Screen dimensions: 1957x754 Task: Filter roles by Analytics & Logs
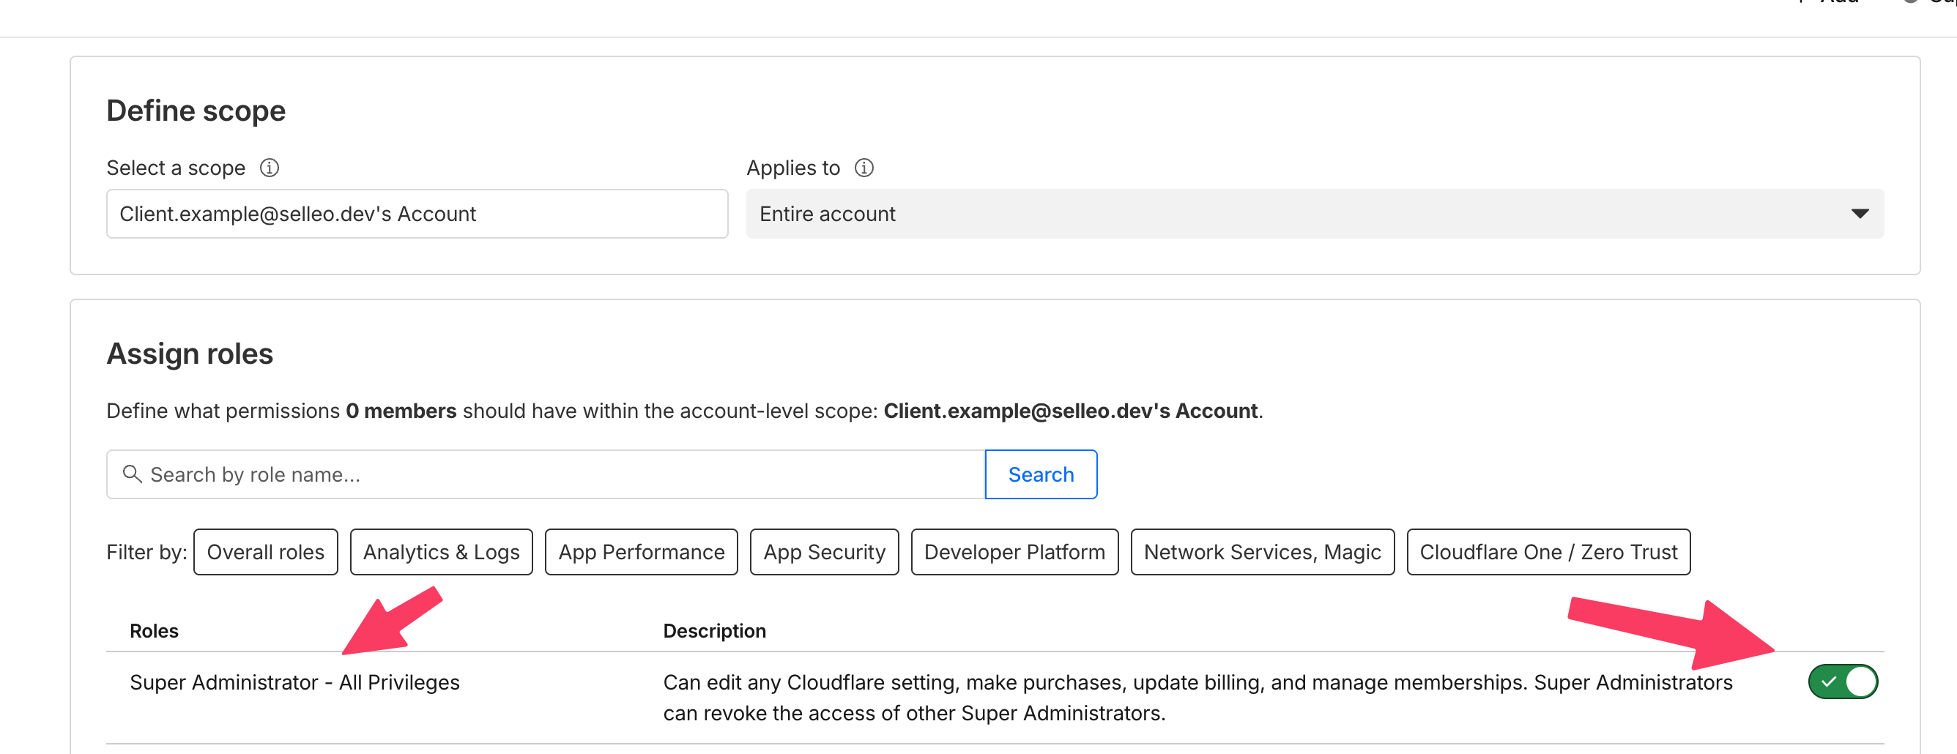point(441,552)
